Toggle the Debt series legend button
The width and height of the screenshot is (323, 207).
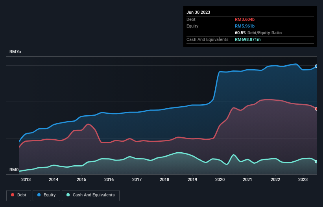point(19,195)
